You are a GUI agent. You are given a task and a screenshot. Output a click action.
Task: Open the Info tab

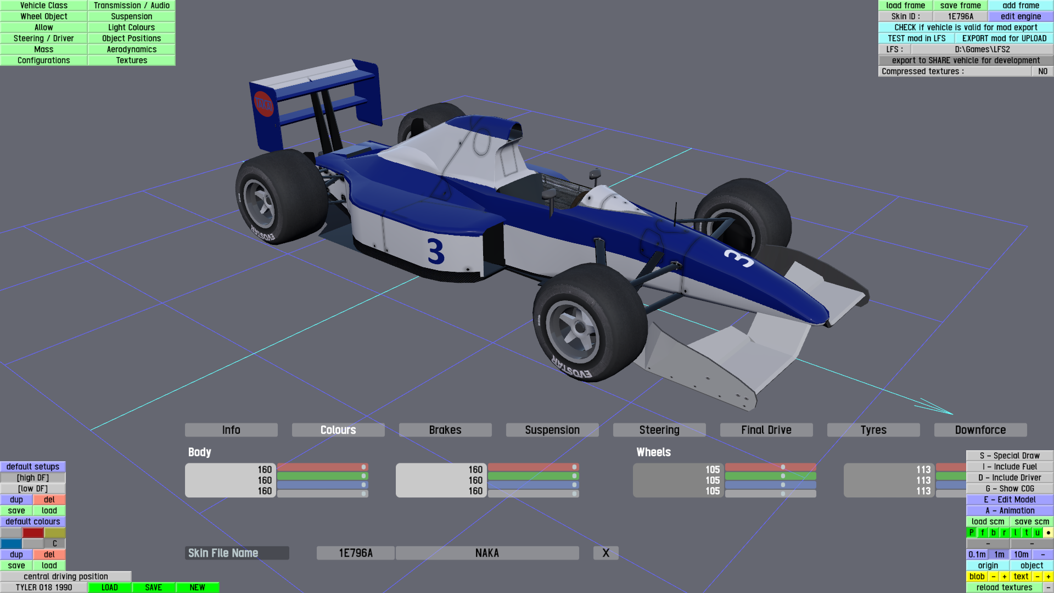(231, 430)
